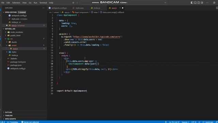Switch to index.js editor tab

click(97, 8)
